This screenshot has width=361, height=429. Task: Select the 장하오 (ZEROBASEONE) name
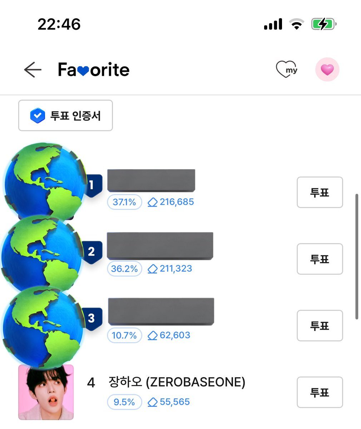coord(177,383)
